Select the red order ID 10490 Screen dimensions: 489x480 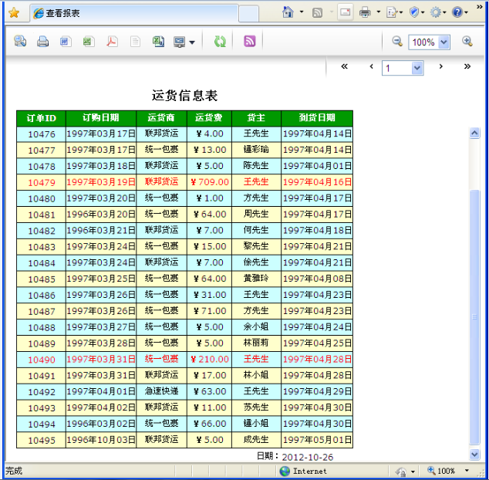[x=41, y=360]
